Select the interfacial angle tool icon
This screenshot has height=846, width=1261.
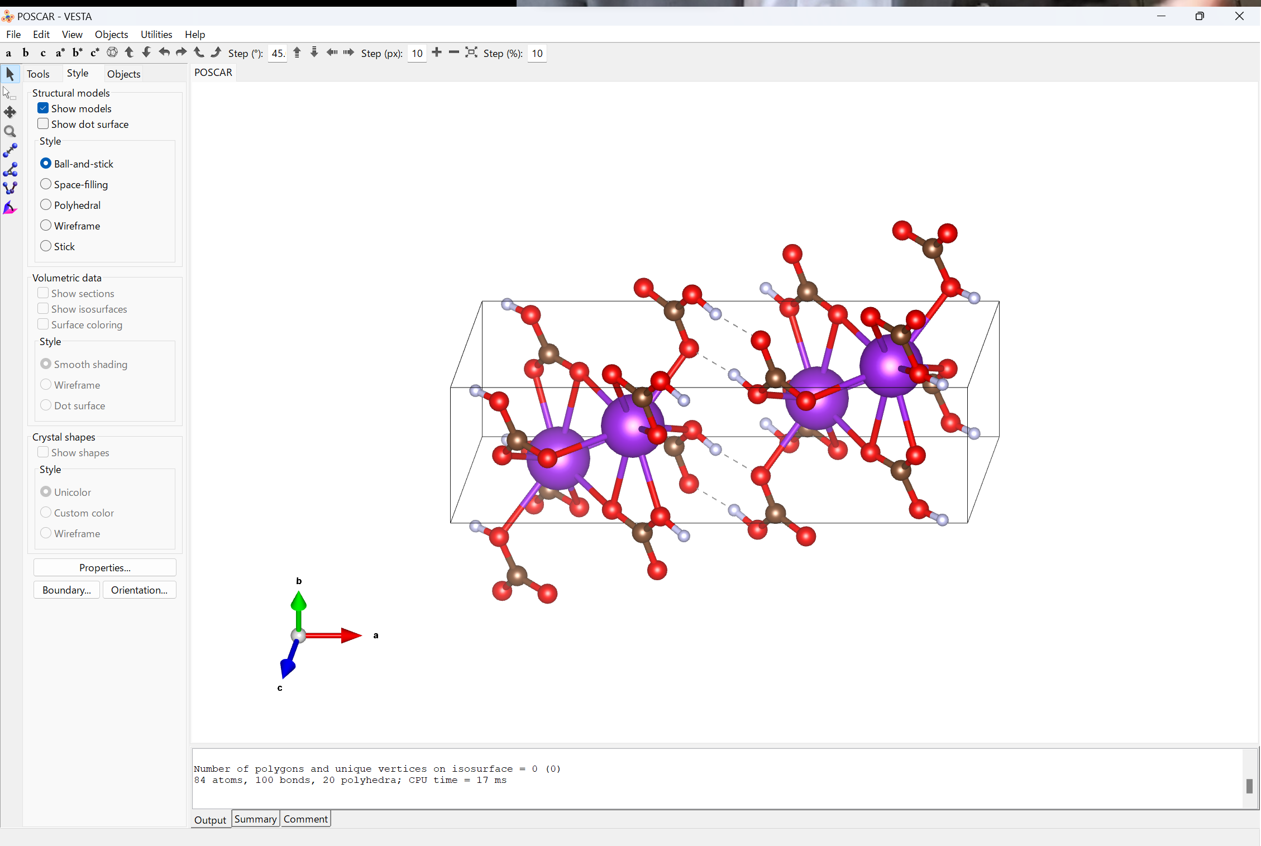click(x=10, y=208)
